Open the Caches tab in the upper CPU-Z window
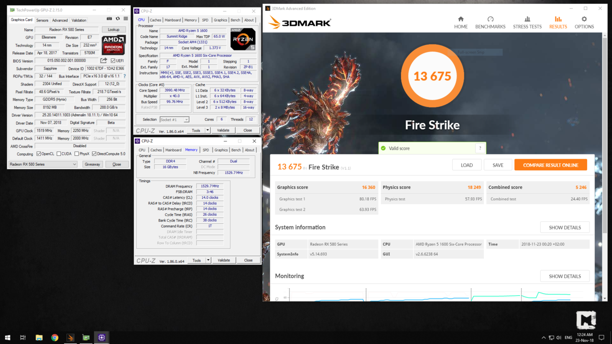The width and height of the screenshot is (612, 344). click(x=155, y=20)
